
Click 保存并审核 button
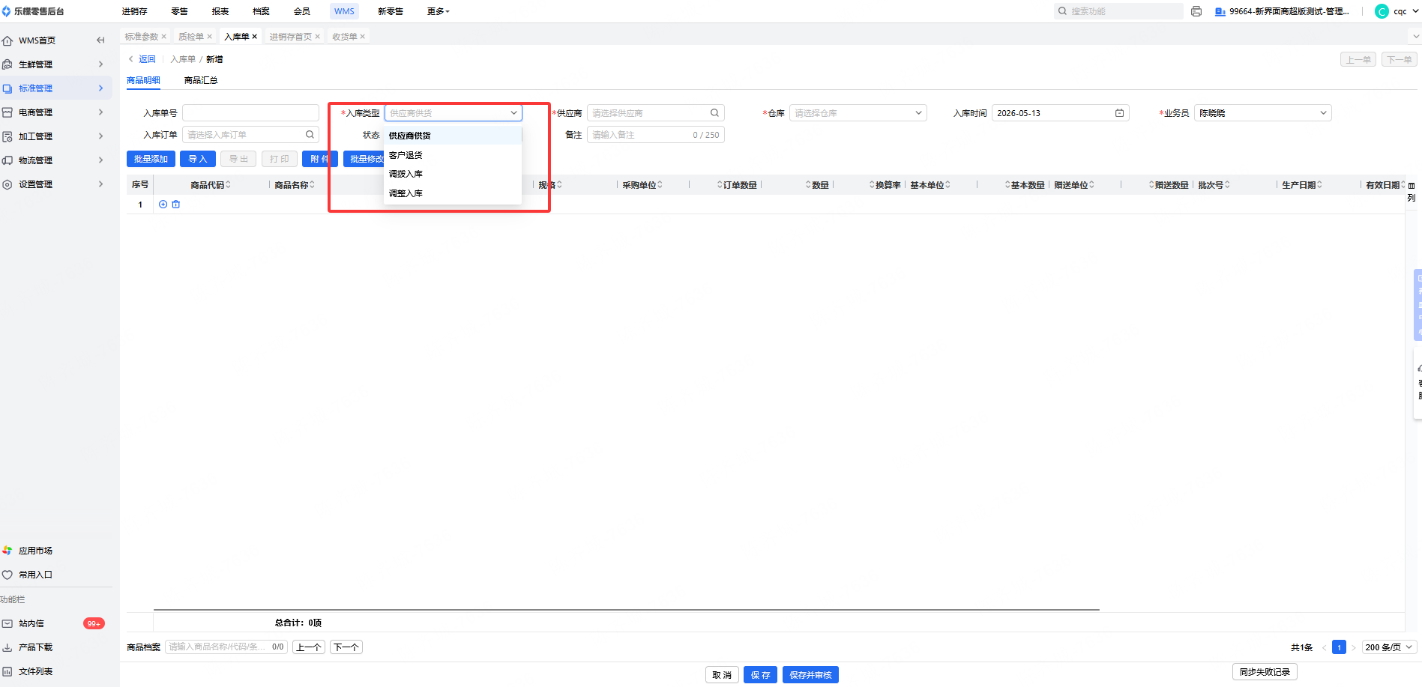pyautogui.click(x=810, y=675)
